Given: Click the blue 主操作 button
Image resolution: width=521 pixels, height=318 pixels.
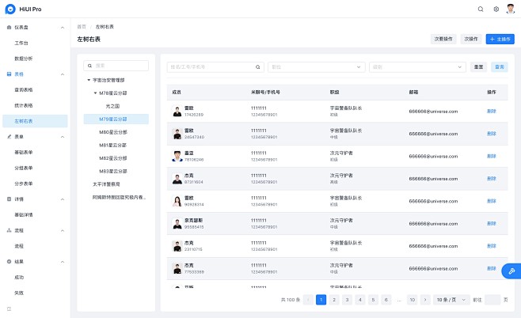Looking at the screenshot, I should tap(500, 38).
